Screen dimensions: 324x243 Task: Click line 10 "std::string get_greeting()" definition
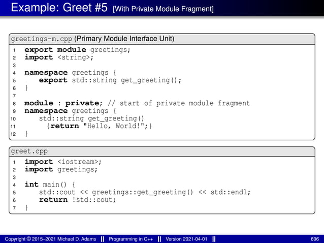pyautogui.click(x=91, y=118)
